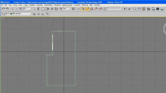166x93 pixels.
Task: Open the Create menu
Action: [26, 5]
